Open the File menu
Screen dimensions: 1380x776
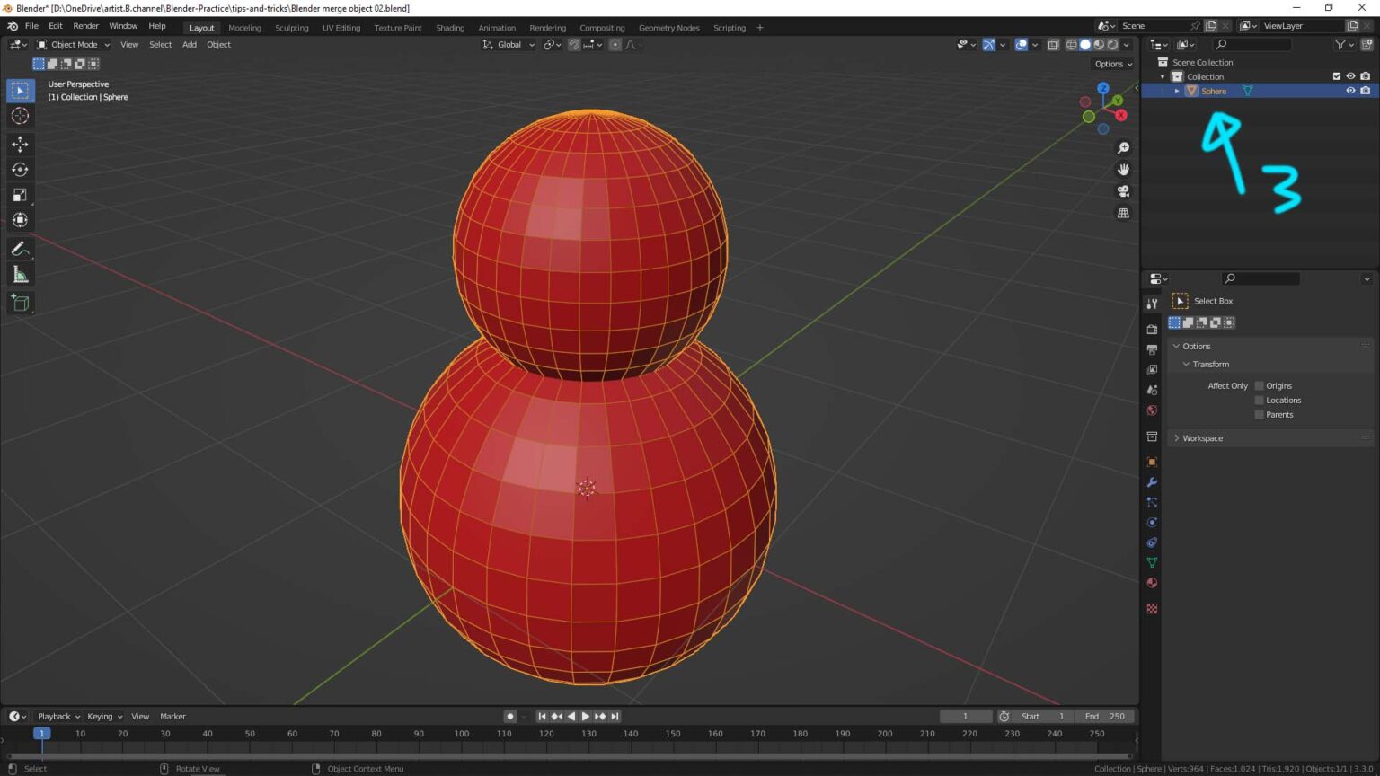(31, 26)
